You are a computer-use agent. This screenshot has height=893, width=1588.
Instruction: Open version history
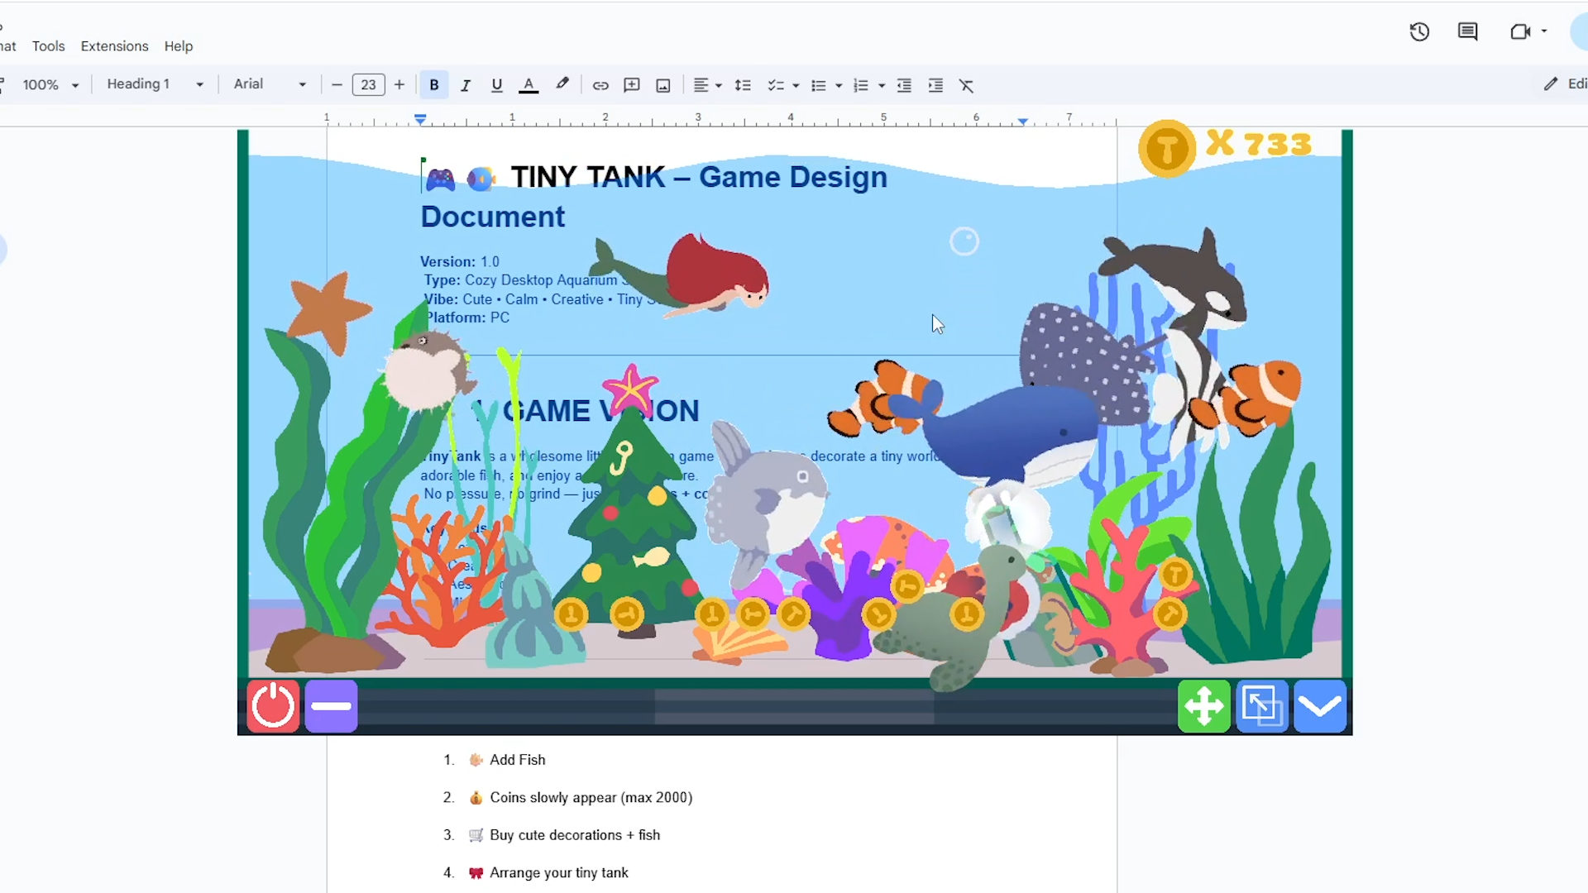(x=1419, y=31)
